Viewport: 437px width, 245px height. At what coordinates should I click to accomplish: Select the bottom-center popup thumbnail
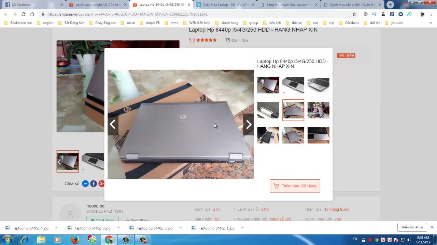tap(293, 135)
